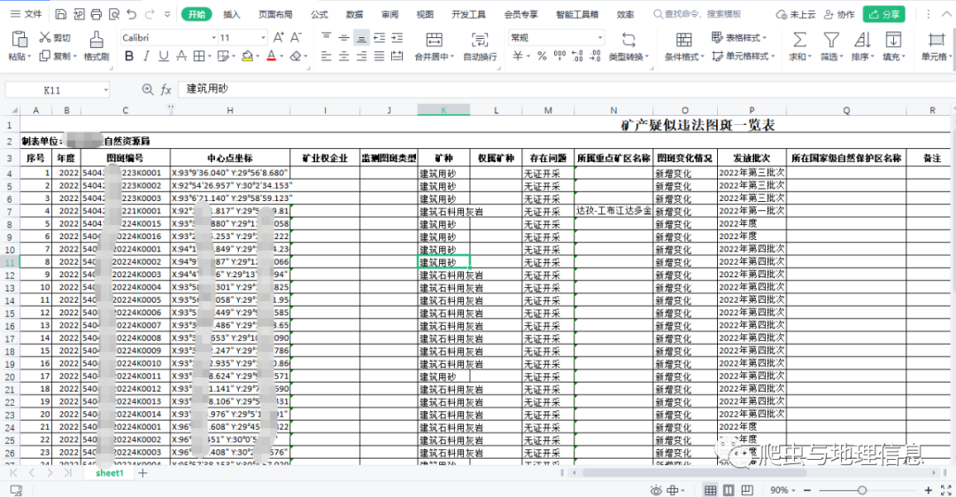
Task: Apply cell borders icon
Action: (x=199, y=56)
